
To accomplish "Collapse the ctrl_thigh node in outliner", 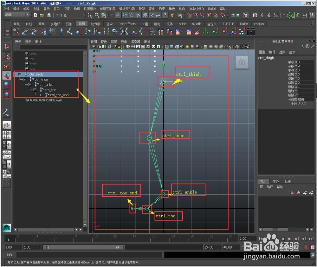I will point(20,75).
